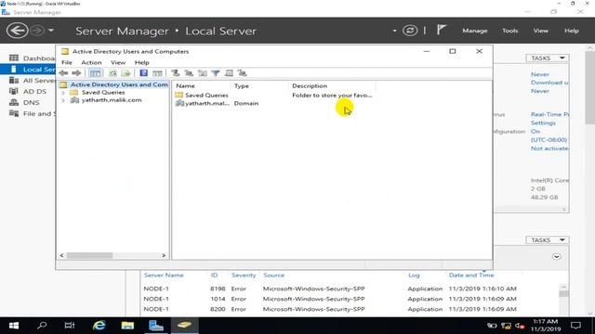The image size is (595, 334).
Task: Click the (UTC-08:00) time zone link
Action: point(549,140)
